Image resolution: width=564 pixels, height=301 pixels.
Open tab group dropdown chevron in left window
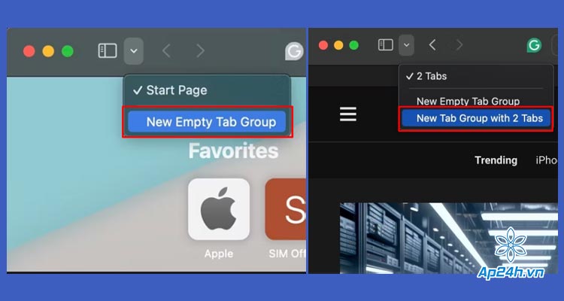point(134,51)
